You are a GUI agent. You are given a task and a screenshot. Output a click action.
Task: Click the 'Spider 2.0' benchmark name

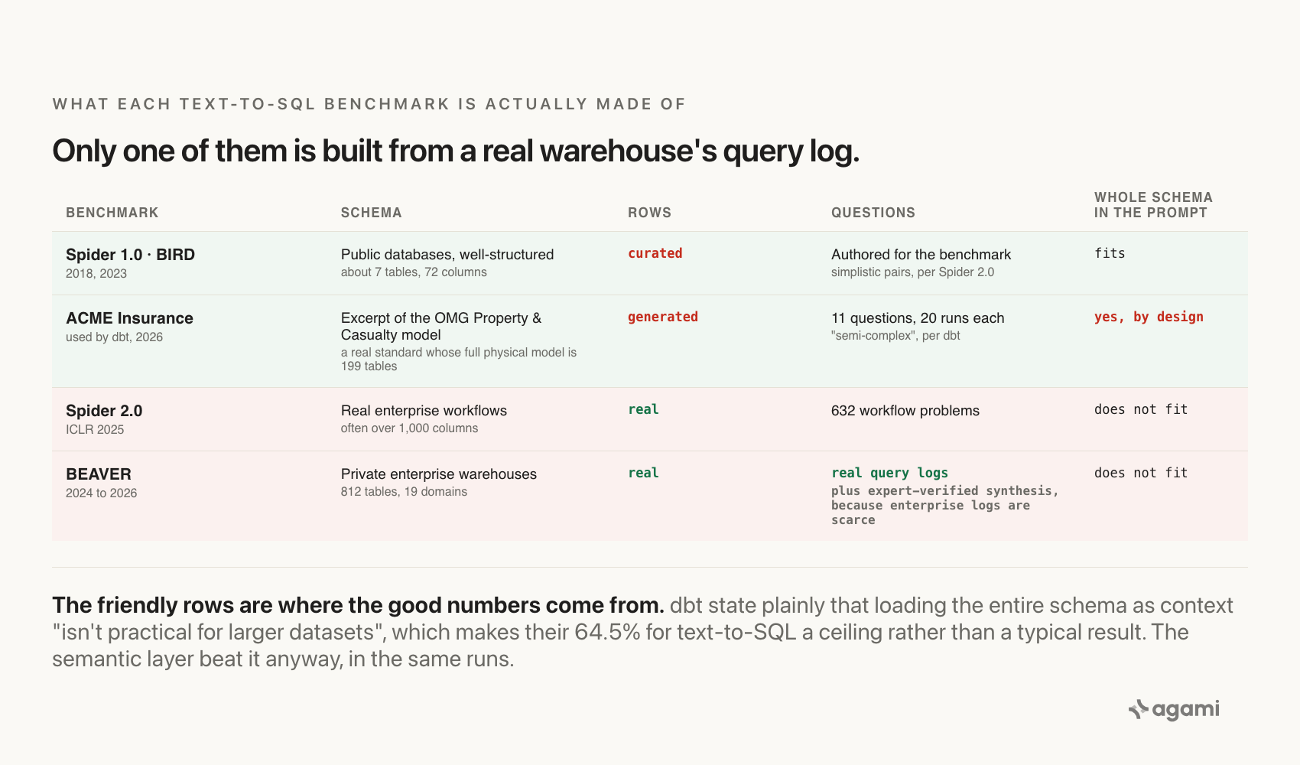(x=104, y=411)
